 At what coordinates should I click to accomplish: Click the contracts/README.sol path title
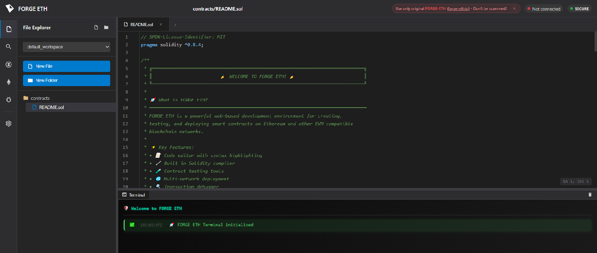point(218,9)
